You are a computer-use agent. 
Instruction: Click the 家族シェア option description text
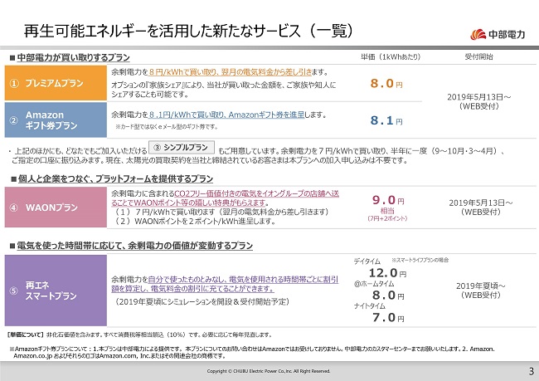(x=223, y=90)
